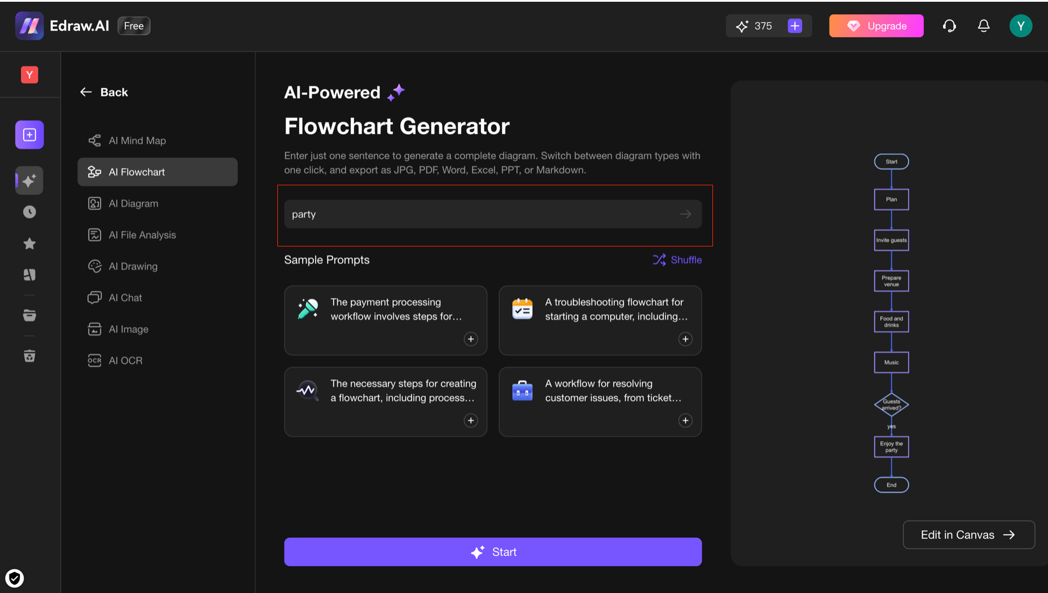
Task: Click Edit in Canvas button
Action: [x=969, y=535]
